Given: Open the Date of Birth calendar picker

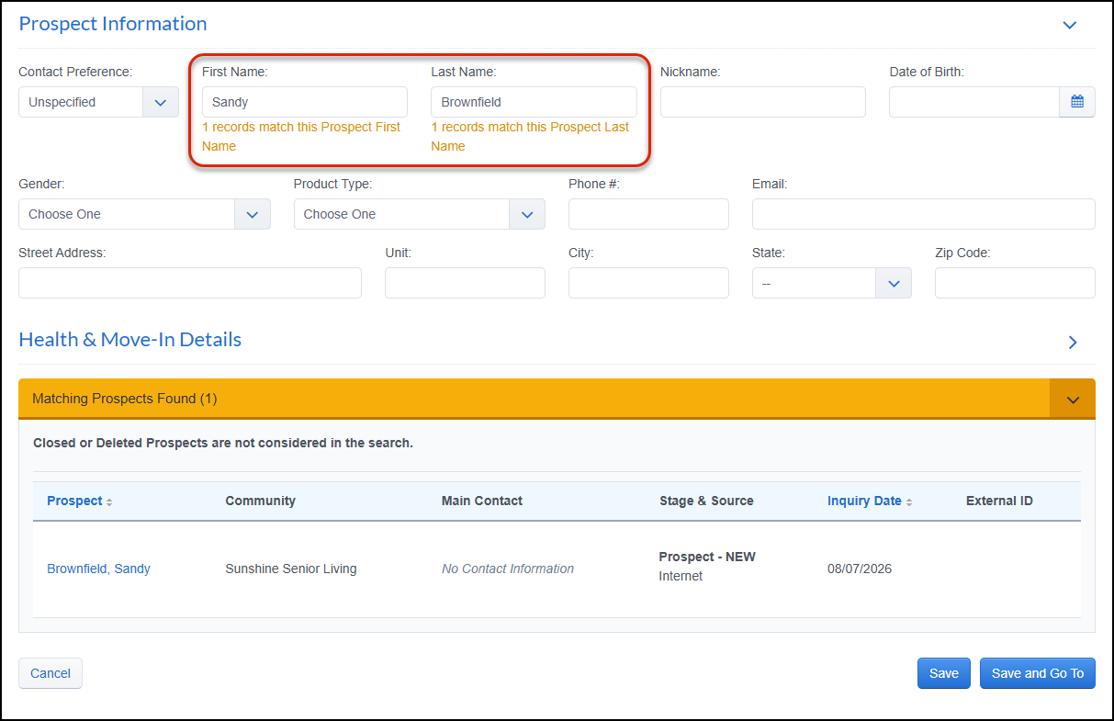Looking at the screenshot, I should coord(1077,102).
